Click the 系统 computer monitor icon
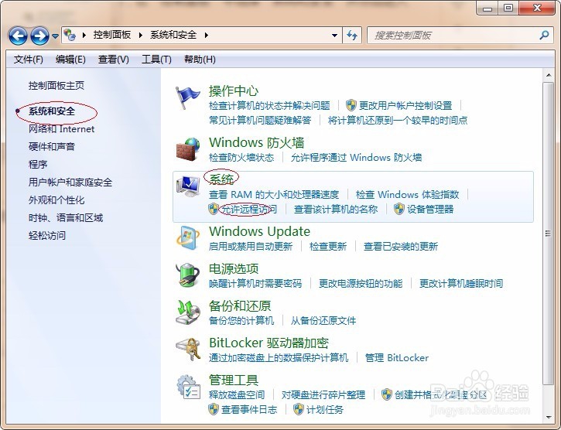The height and width of the screenshot is (430, 561). tap(188, 186)
